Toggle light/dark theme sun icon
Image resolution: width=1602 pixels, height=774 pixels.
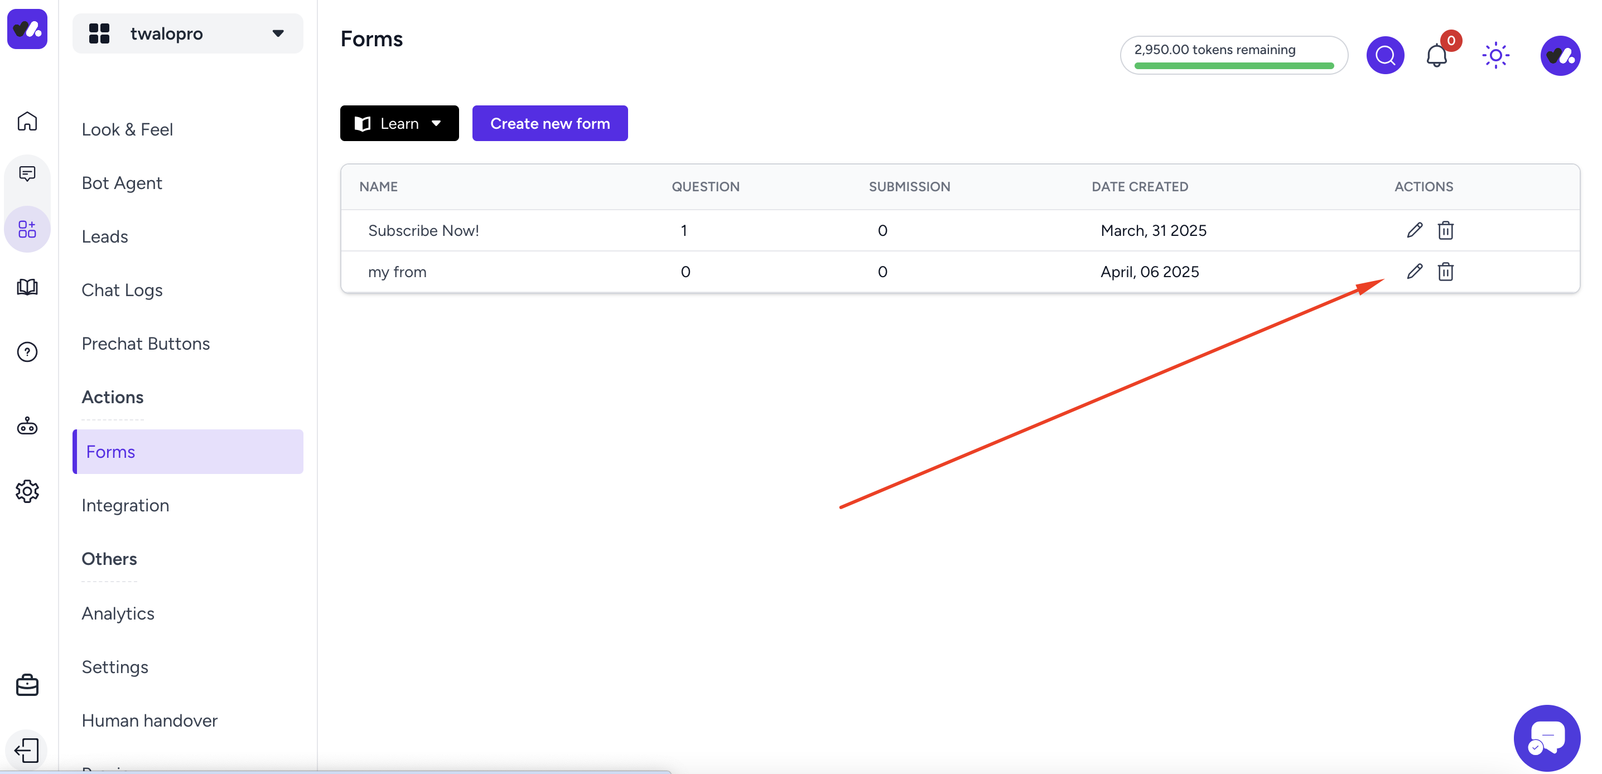(x=1495, y=56)
